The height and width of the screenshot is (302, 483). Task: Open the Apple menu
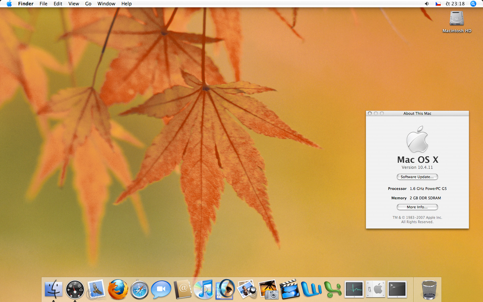9,4
